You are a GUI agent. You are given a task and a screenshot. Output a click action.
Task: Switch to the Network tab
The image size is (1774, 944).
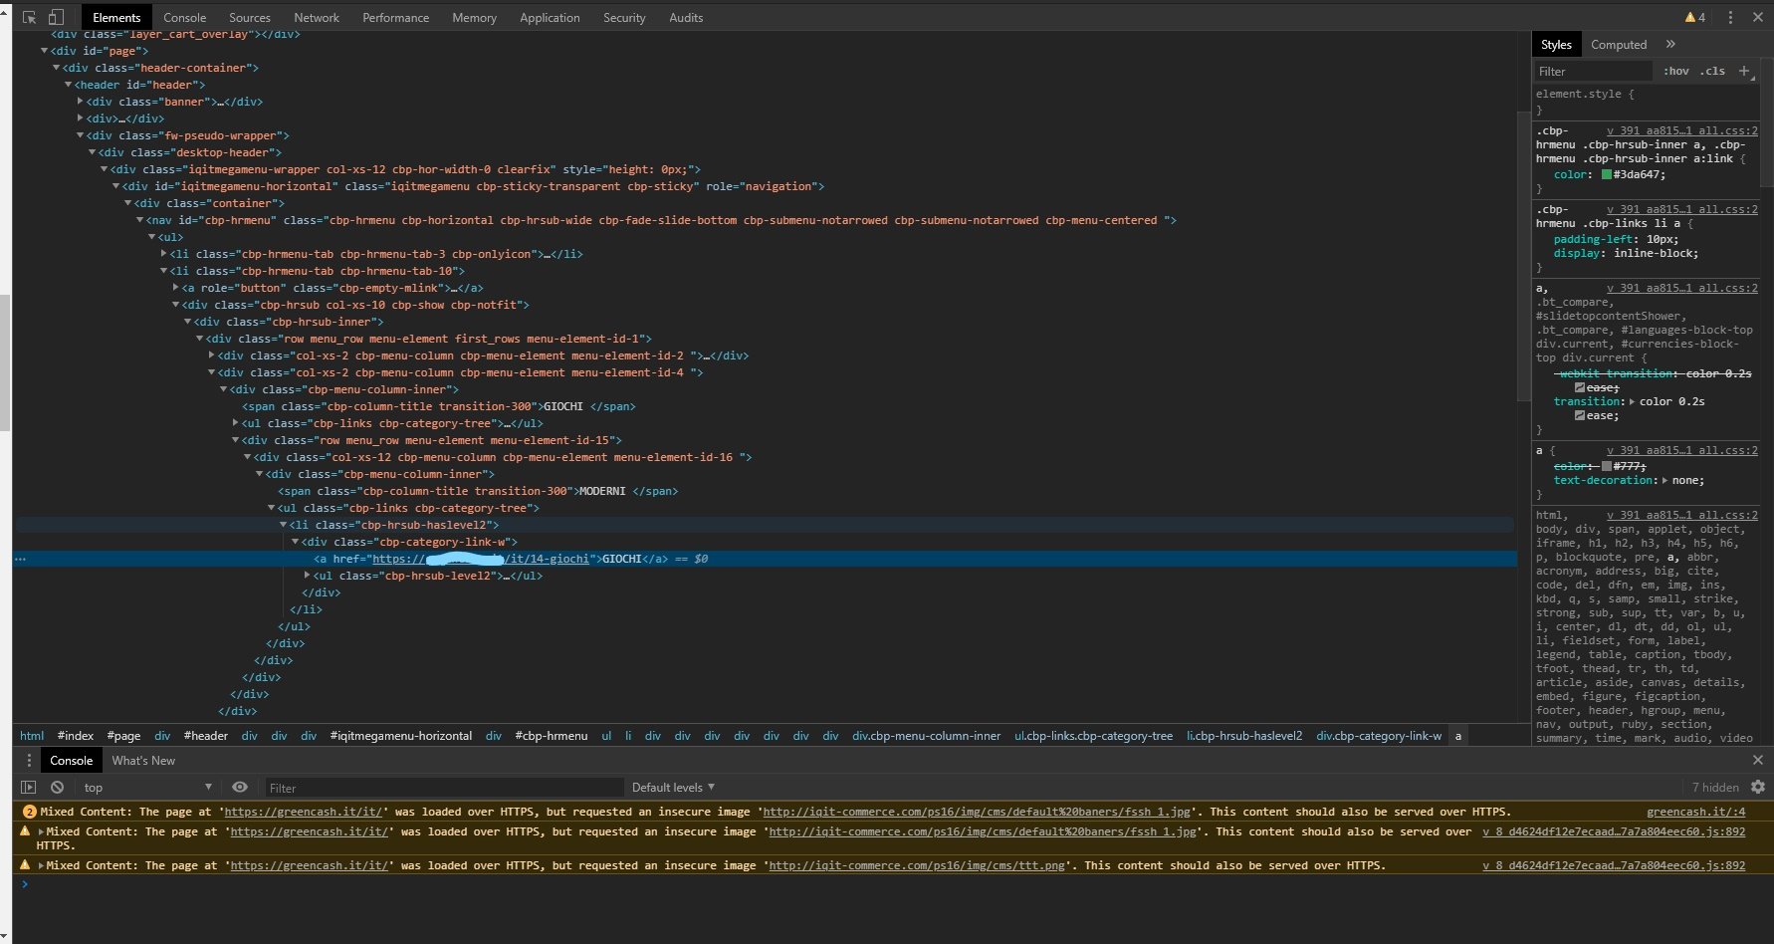click(317, 17)
